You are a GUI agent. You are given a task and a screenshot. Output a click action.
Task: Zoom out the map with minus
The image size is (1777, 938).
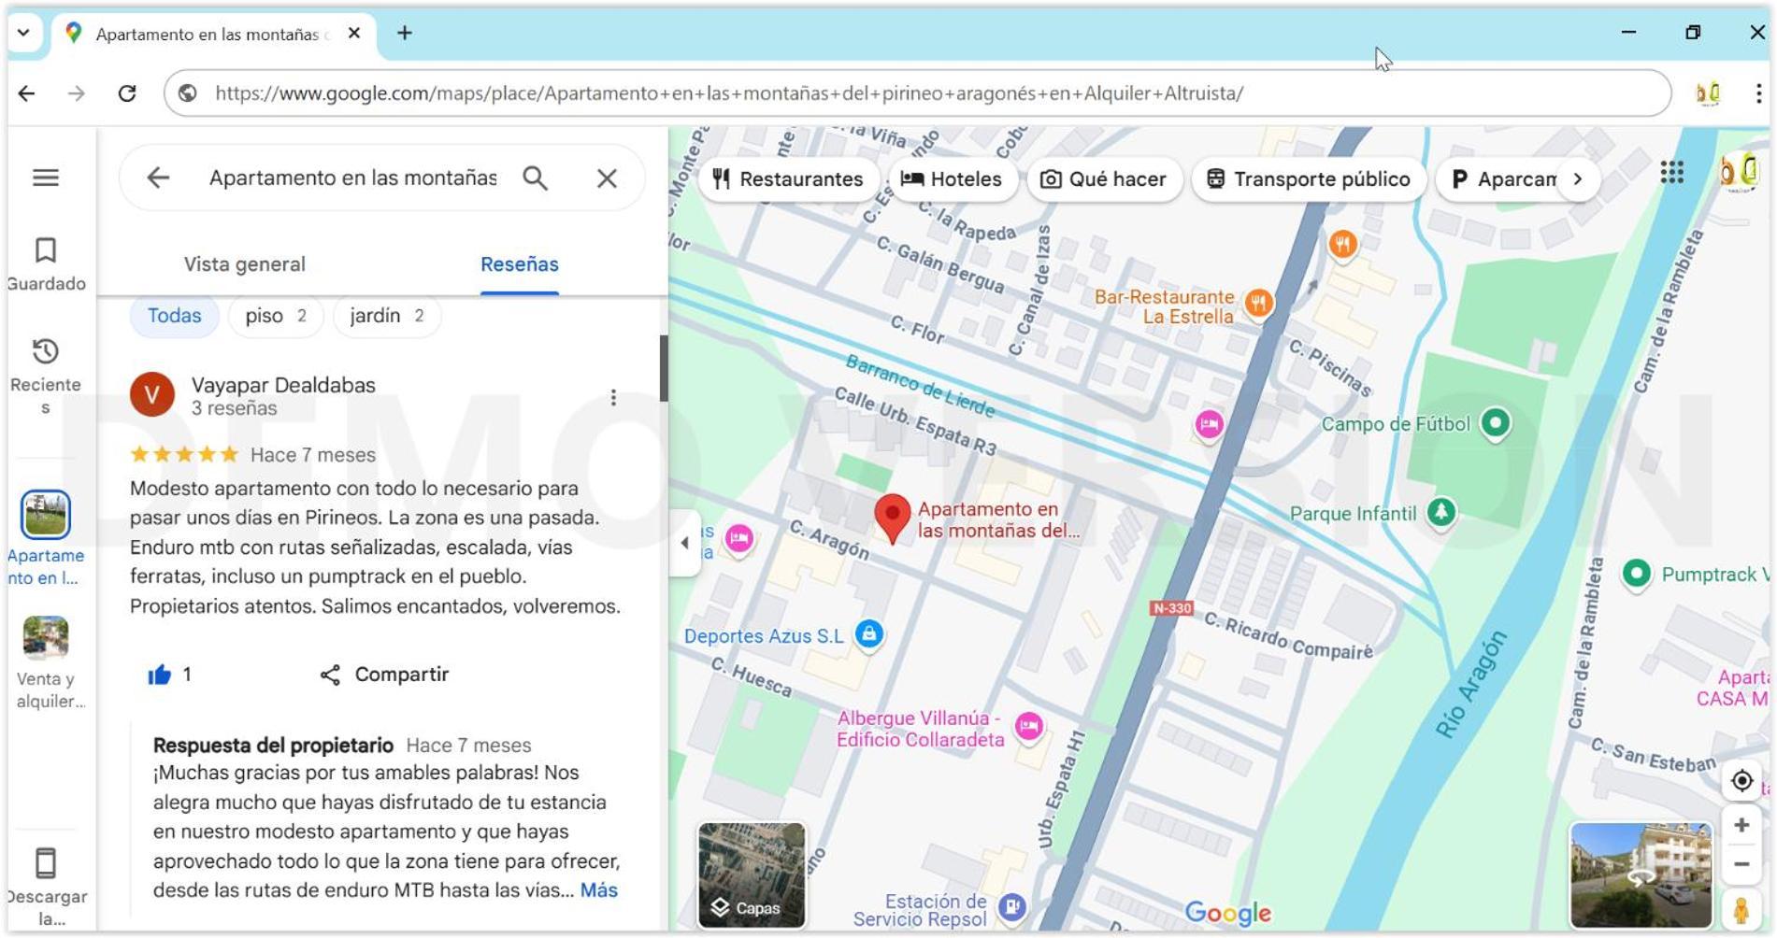click(x=1741, y=864)
